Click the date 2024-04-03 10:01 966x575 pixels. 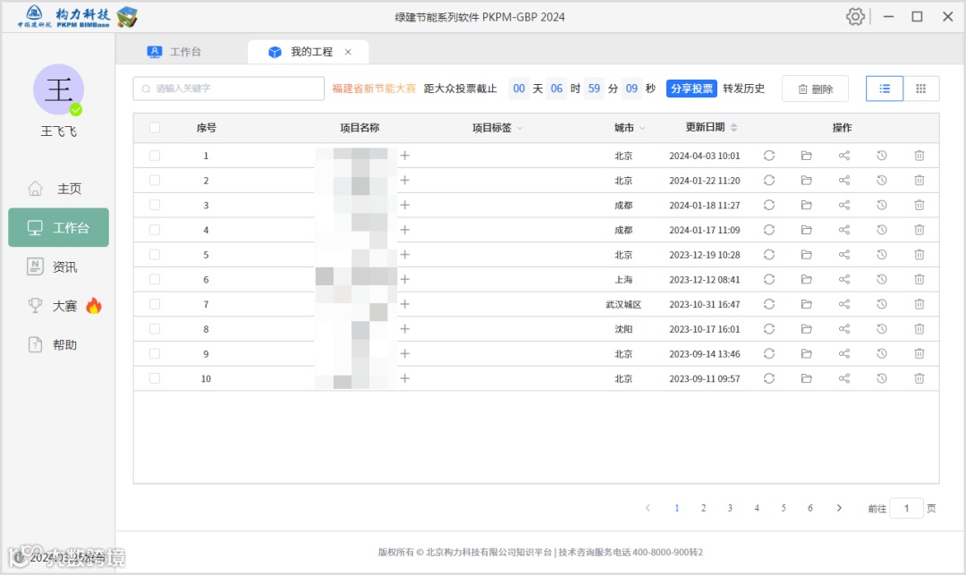704,156
